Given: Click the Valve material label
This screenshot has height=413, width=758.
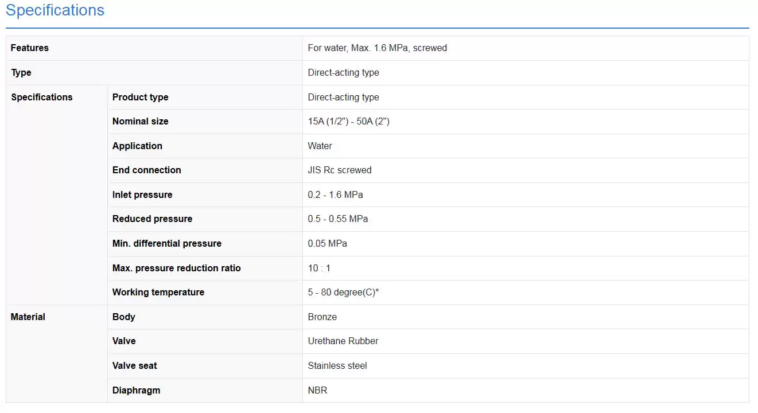Looking at the screenshot, I should (x=124, y=341).
